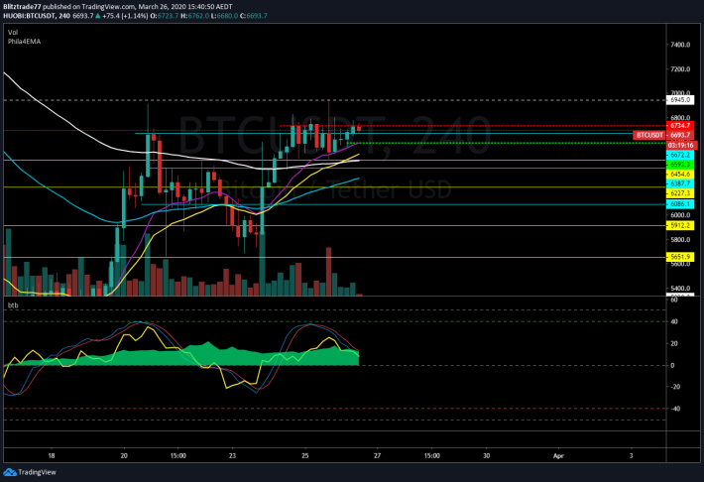Select the white 6945.0 price label
704x482 pixels.
680,100
